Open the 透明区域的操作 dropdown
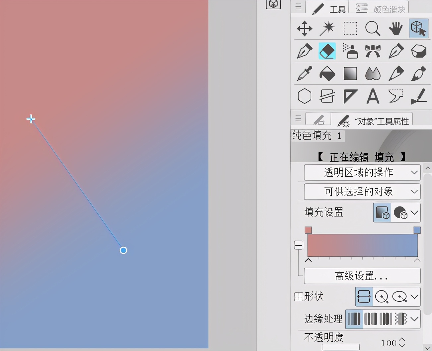This screenshot has height=351, width=432. [x=362, y=173]
